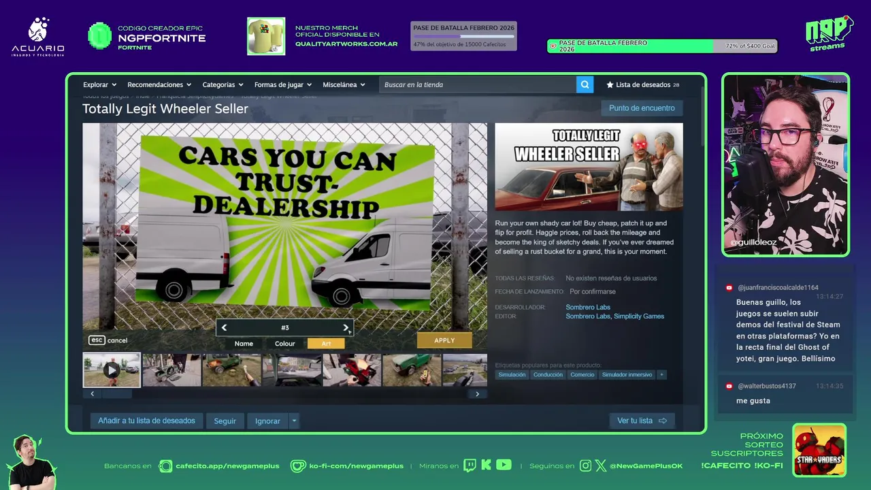
Task: Click Ver tu lista button
Action: (642, 421)
